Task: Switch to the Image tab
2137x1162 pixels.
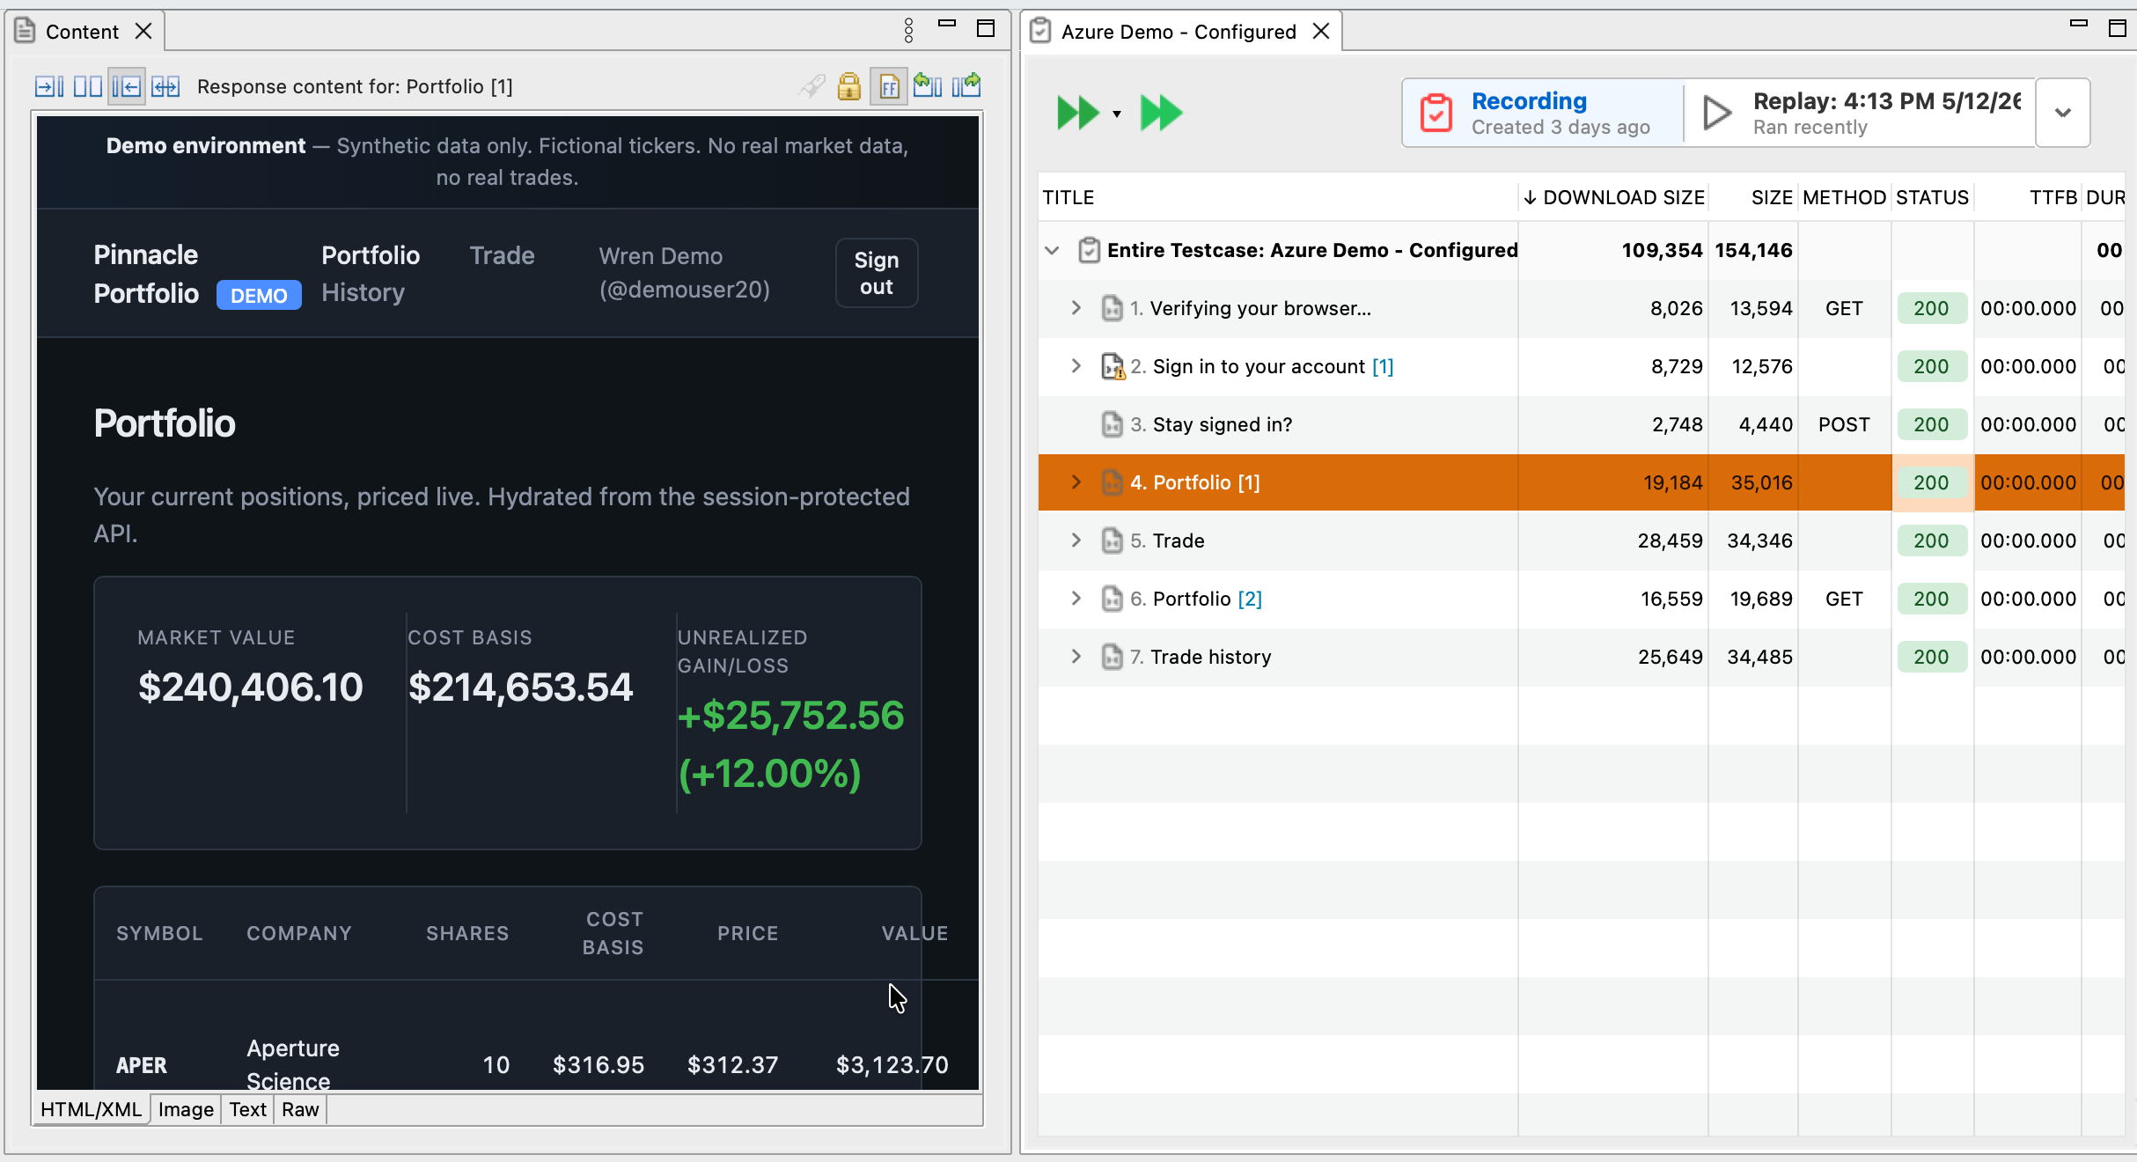Action: 186,1109
